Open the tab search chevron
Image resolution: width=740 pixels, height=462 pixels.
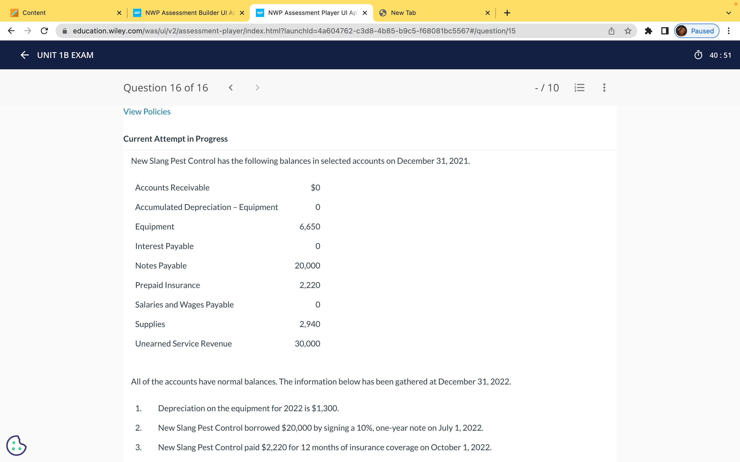pos(729,13)
